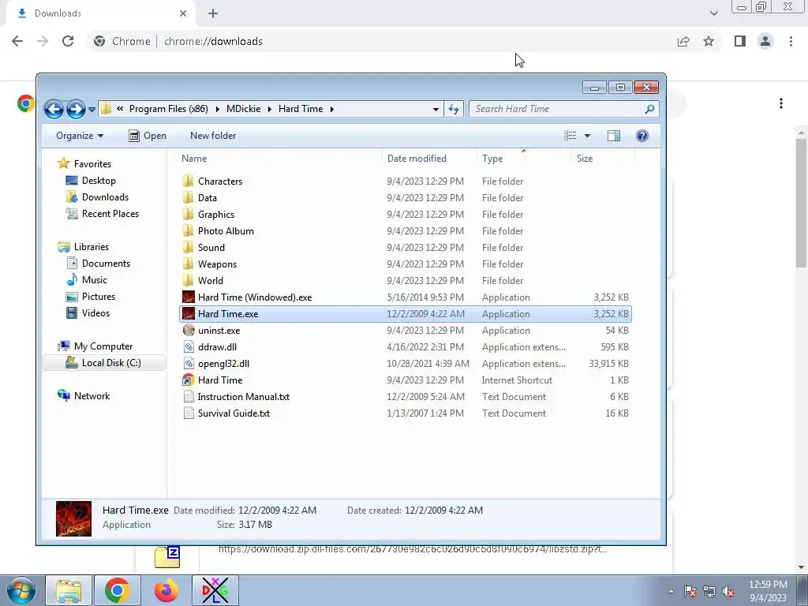
Task: Select Survival Guide.txt
Action: pos(405,413)
